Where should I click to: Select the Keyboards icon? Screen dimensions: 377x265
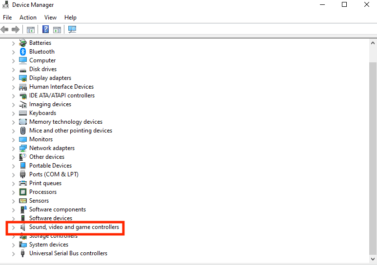point(23,113)
